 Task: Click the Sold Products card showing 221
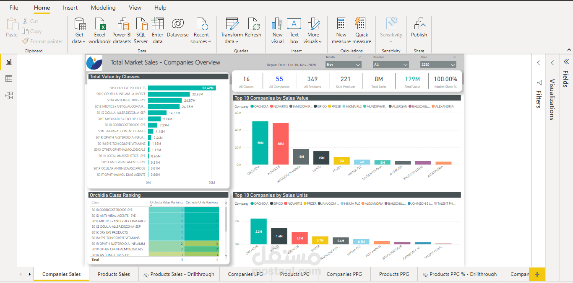(x=346, y=81)
